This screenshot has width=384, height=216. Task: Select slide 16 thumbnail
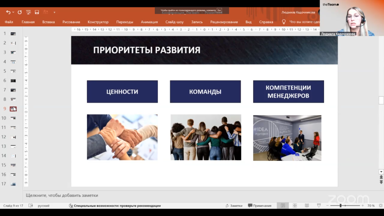pos(13,175)
